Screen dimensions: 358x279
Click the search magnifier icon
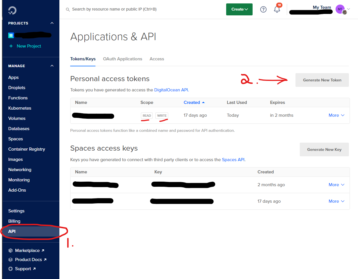coord(68,9)
